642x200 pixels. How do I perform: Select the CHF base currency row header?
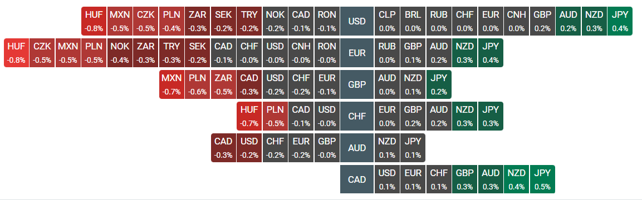356,116
